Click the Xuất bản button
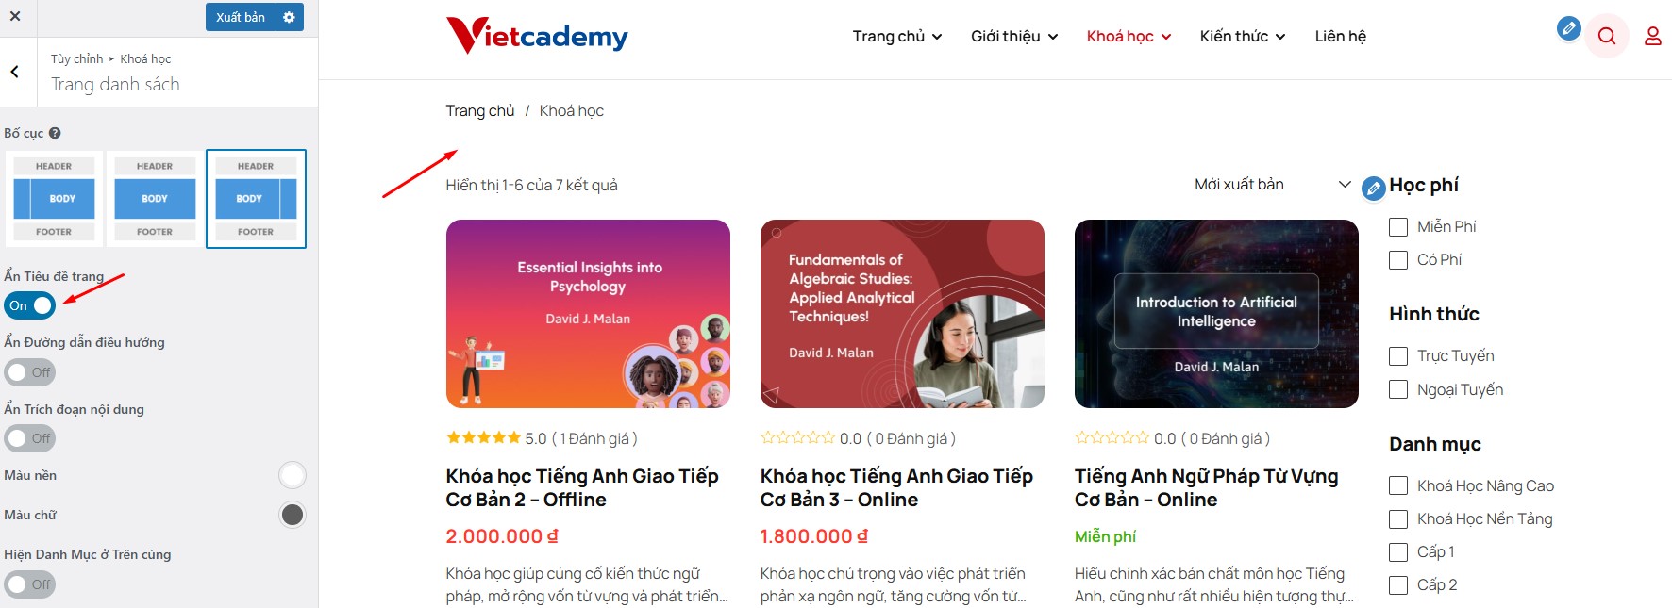 click(x=241, y=17)
